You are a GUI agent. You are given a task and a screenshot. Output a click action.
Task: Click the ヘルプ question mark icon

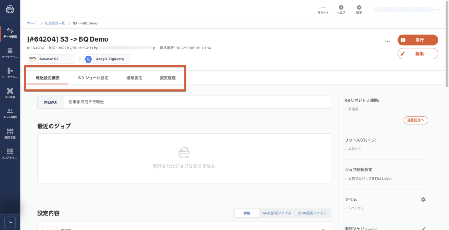[341, 9]
